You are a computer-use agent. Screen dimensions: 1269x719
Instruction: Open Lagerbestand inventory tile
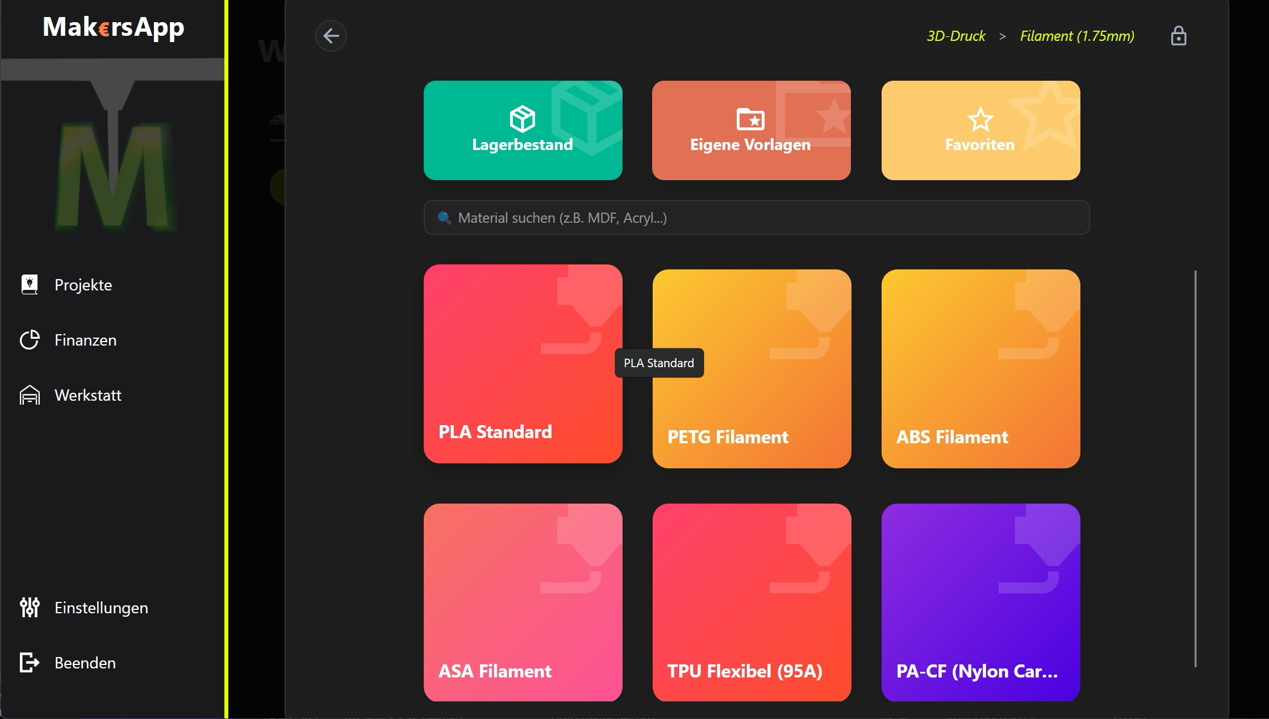(523, 130)
